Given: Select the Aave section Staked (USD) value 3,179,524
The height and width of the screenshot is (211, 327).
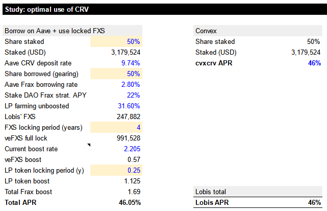Looking at the screenshot, I should point(126,52).
